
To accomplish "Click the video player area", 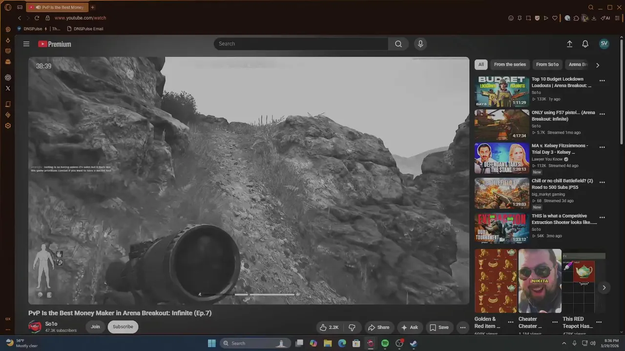I will [x=249, y=180].
